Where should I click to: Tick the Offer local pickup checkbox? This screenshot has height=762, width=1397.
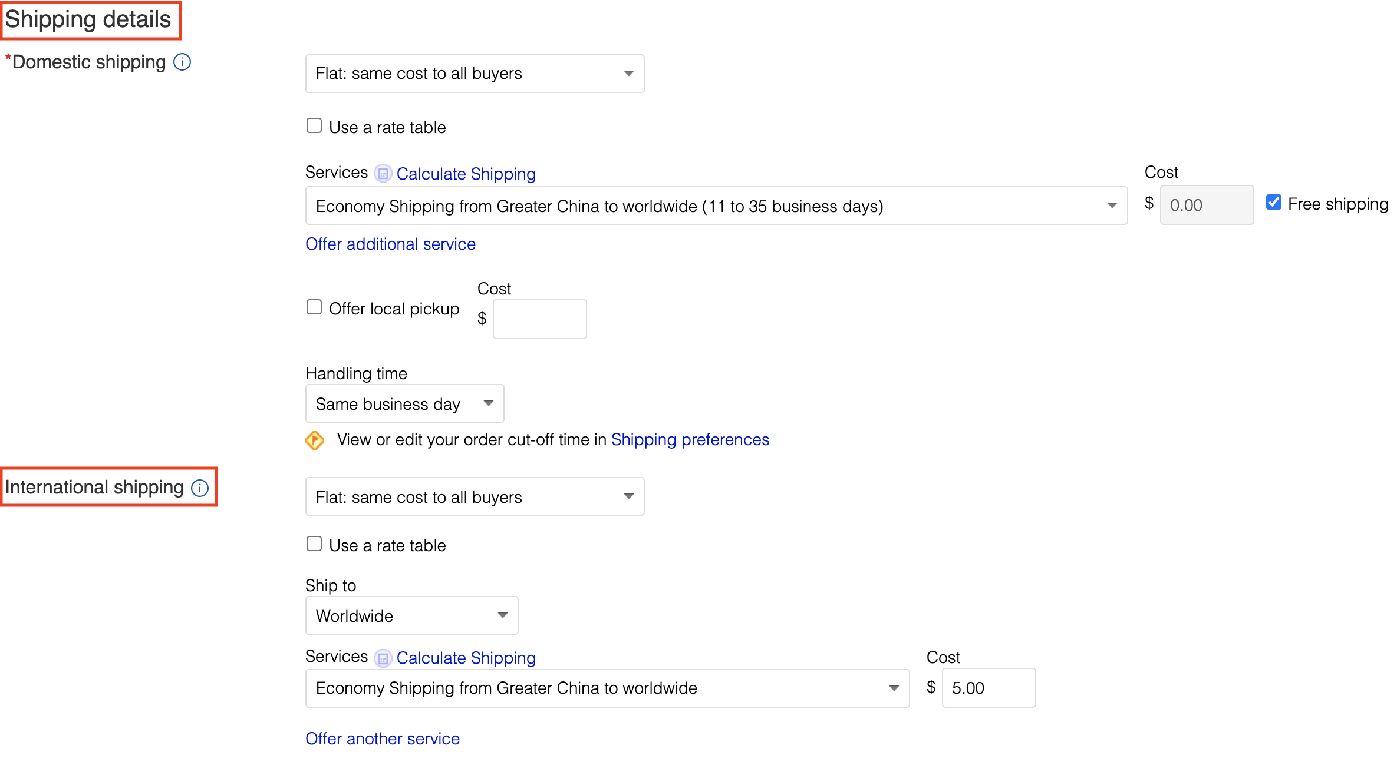click(314, 307)
